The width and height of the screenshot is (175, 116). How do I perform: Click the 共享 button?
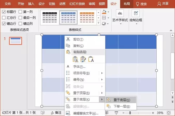pyautogui.click(x=163, y=4)
